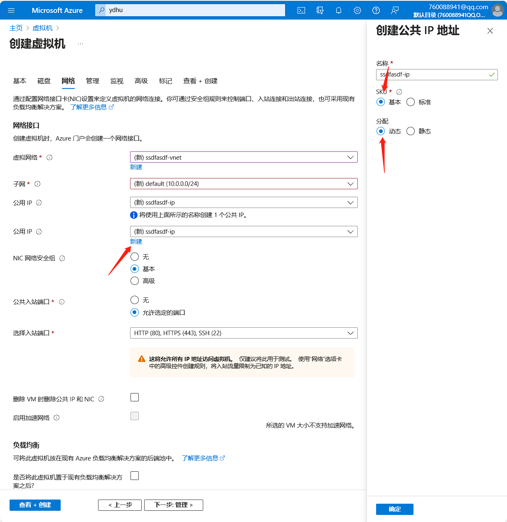Go back with 上一步 button

(x=120, y=505)
